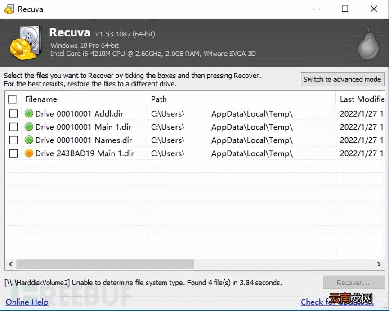The image size is (389, 311).
Task: Sort by the Path column header
Action: pyautogui.click(x=241, y=99)
